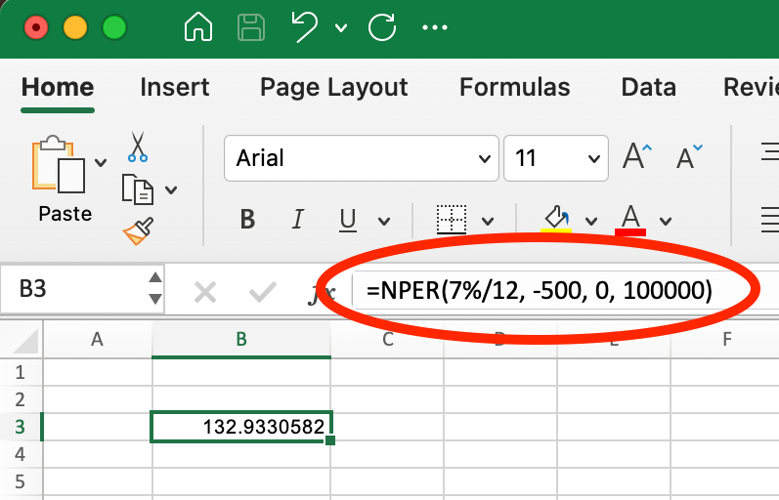Decrease font size with small A icon
This screenshot has height=500, width=779.
click(x=690, y=157)
